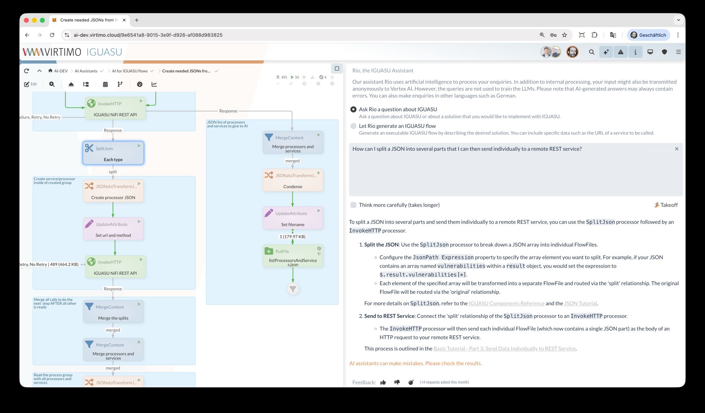Enable 'Think more carefully (takes longer)'
705x413 pixels.
point(353,205)
